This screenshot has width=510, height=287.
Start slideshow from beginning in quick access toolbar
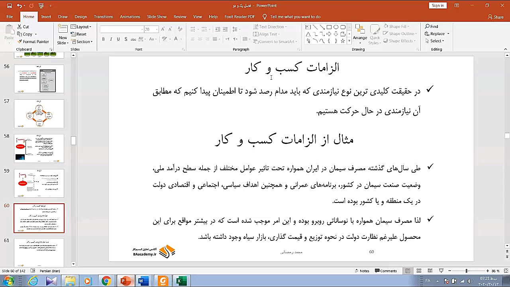41,6
